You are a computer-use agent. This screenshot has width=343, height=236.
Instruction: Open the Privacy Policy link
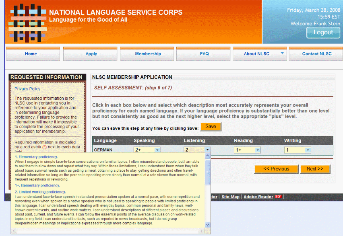(x=27, y=89)
